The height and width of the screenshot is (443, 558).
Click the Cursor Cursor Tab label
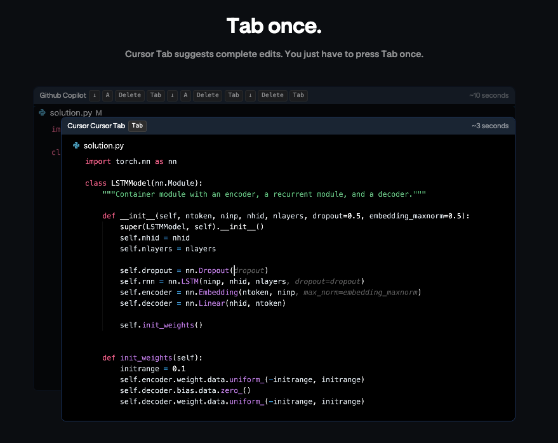[x=96, y=126]
